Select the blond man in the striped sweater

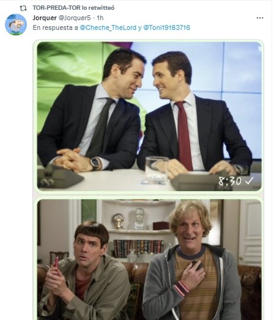pos(191,260)
